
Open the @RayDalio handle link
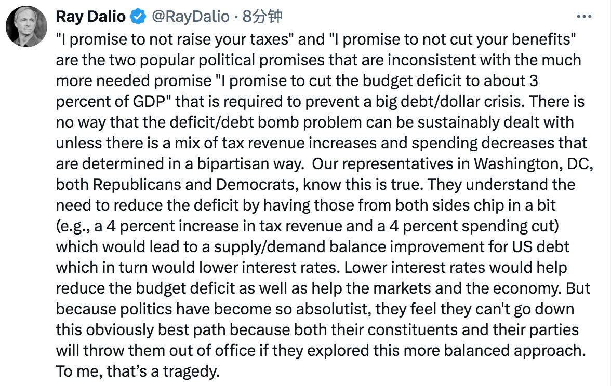click(x=190, y=17)
